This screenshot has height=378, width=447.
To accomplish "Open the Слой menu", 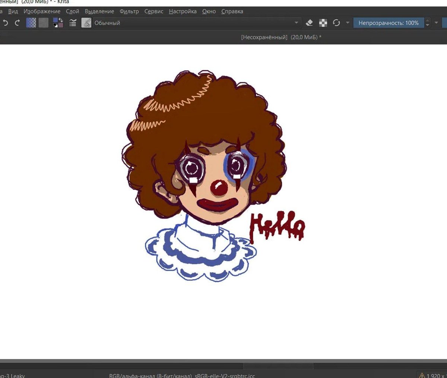I will [x=73, y=11].
